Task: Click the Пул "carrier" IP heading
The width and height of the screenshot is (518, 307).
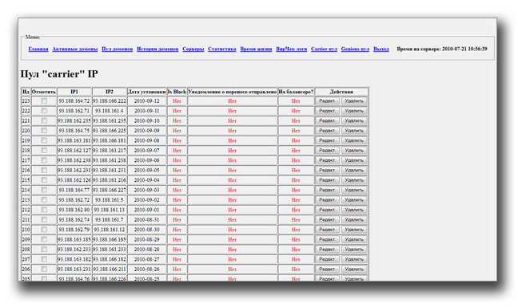Action: click(59, 74)
